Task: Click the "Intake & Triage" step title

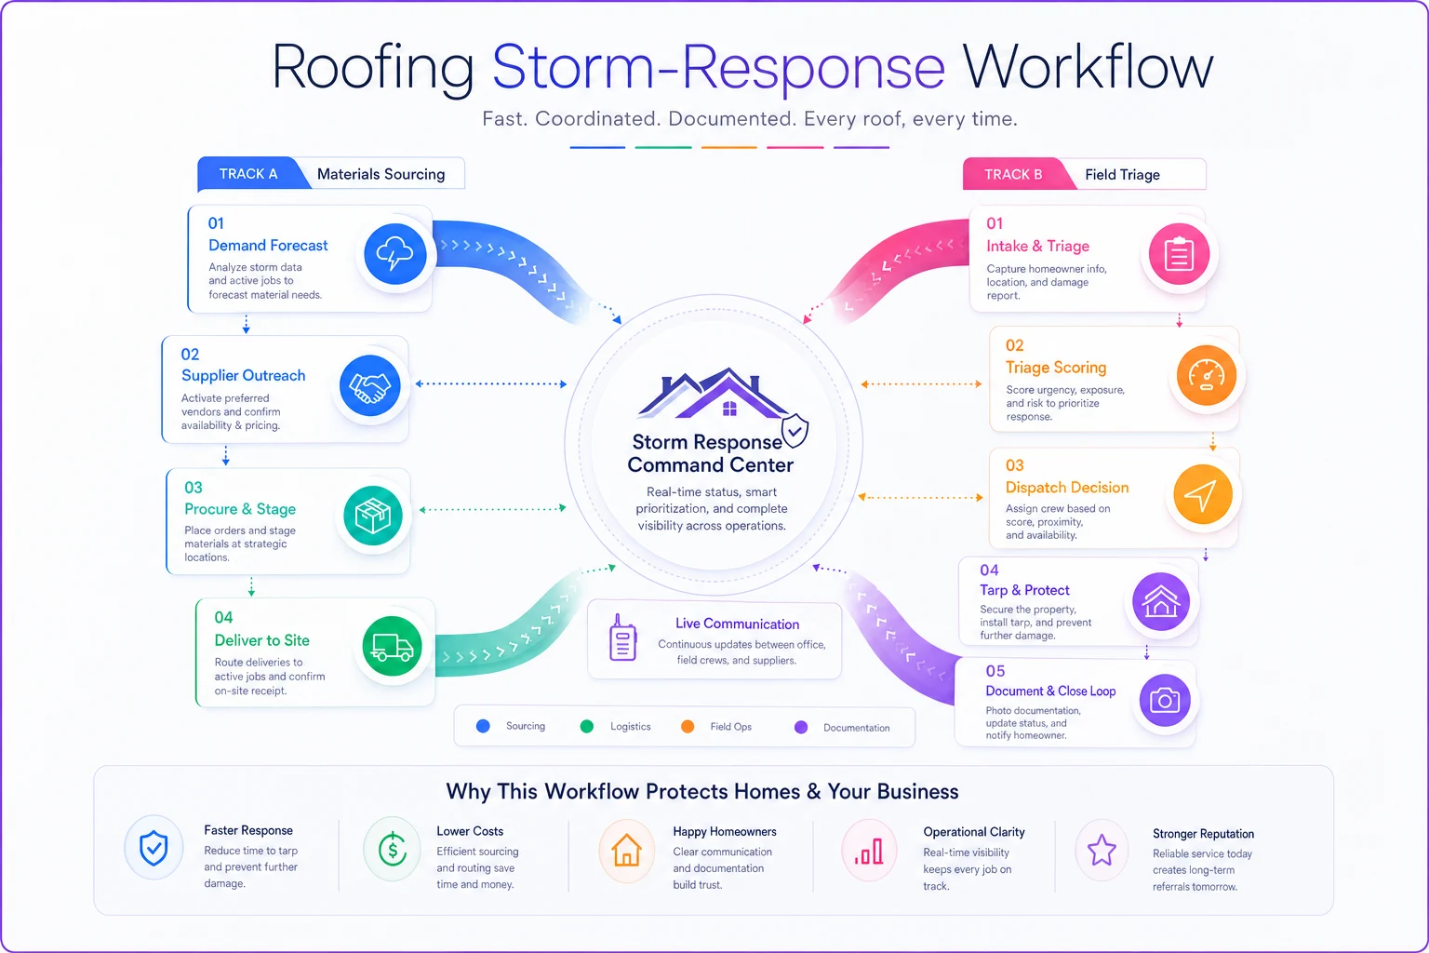Action: point(1038,246)
